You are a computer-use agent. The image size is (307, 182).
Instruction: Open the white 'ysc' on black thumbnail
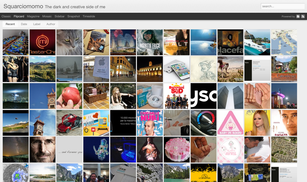203,96
